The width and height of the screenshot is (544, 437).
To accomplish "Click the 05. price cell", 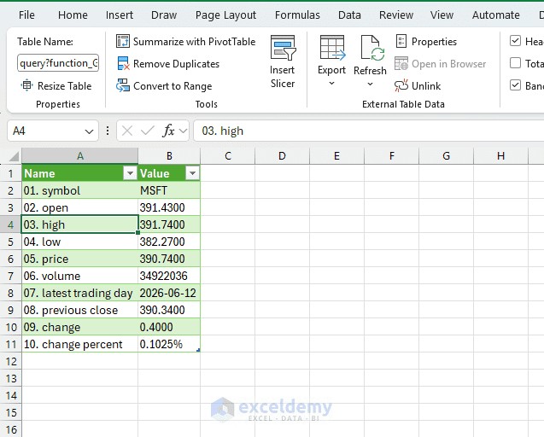I will [x=80, y=259].
